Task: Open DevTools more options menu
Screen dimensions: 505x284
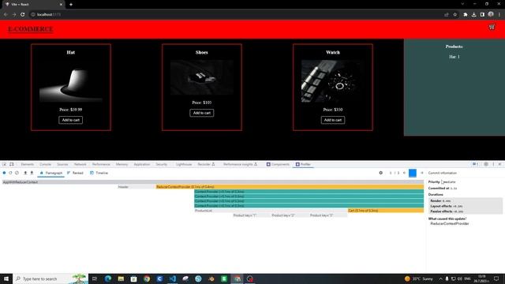Action: pos(493,164)
